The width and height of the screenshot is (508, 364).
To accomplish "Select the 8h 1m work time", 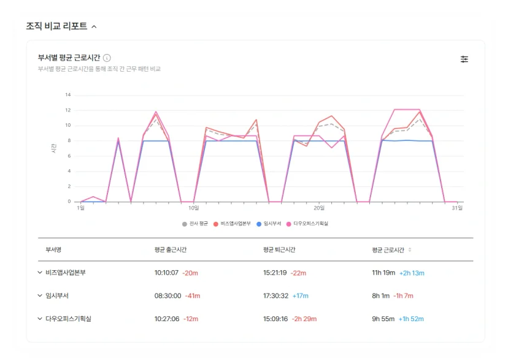I will (x=380, y=296).
